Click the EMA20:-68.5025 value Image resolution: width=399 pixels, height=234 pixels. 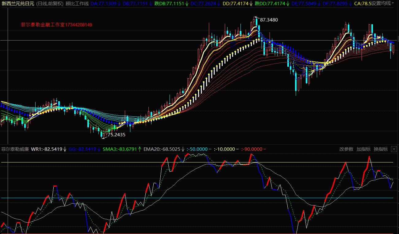pos(162,149)
